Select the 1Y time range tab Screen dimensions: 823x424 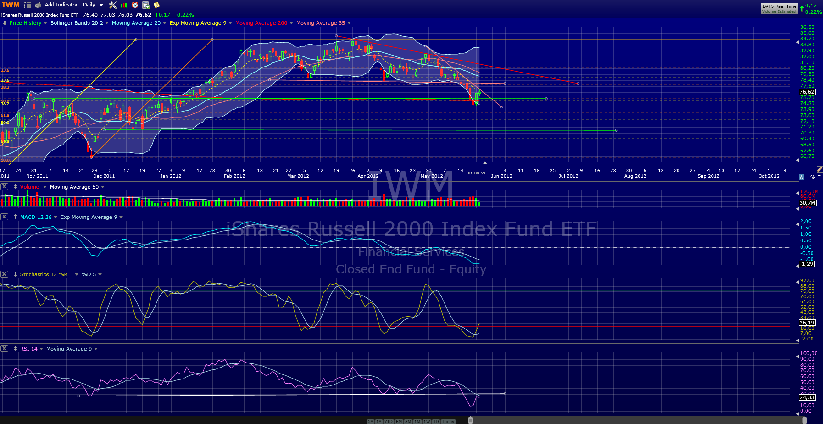tap(379, 421)
